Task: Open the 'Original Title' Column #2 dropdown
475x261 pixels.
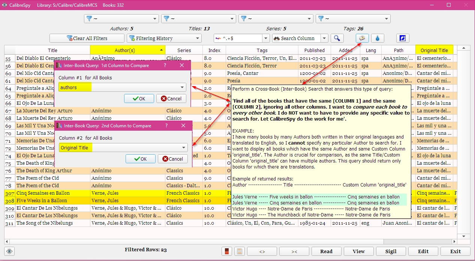Action: click(123, 148)
